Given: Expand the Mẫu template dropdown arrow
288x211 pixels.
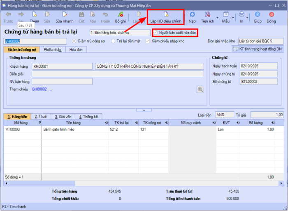Looking at the screenshot, I should click(233, 18).
